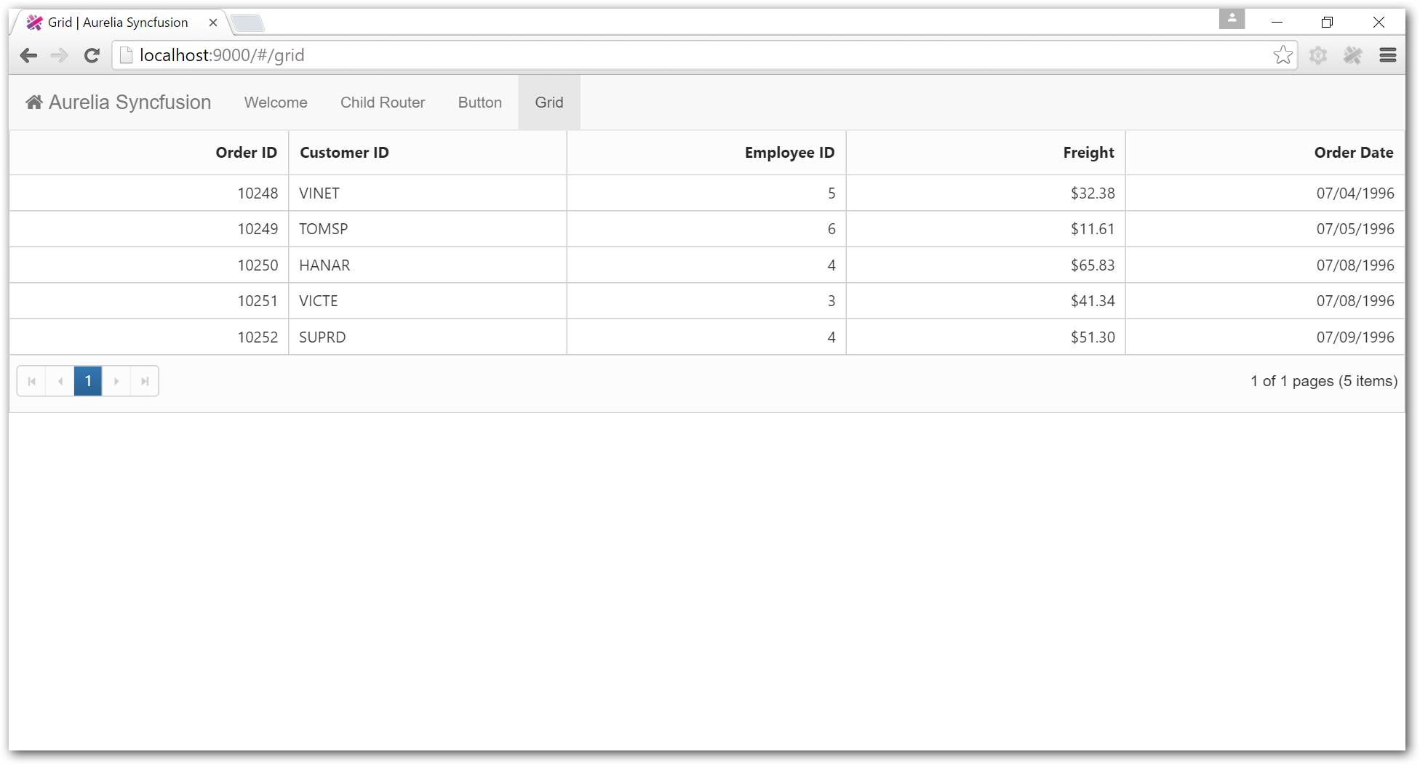Viewport: 1420px width, 765px height.
Task: Select page 1 in the pager
Action: pos(88,381)
